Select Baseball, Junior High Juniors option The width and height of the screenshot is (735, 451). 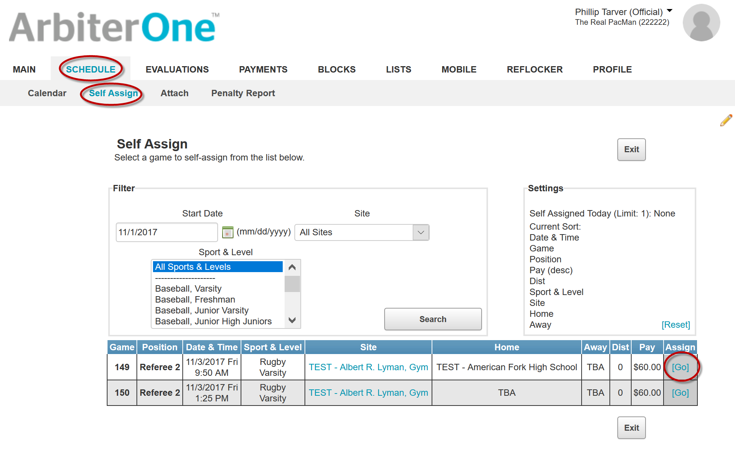(218, 321)
